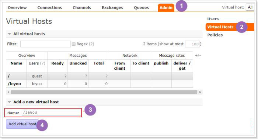Open the /leyou virtual host link

[14, 84]
